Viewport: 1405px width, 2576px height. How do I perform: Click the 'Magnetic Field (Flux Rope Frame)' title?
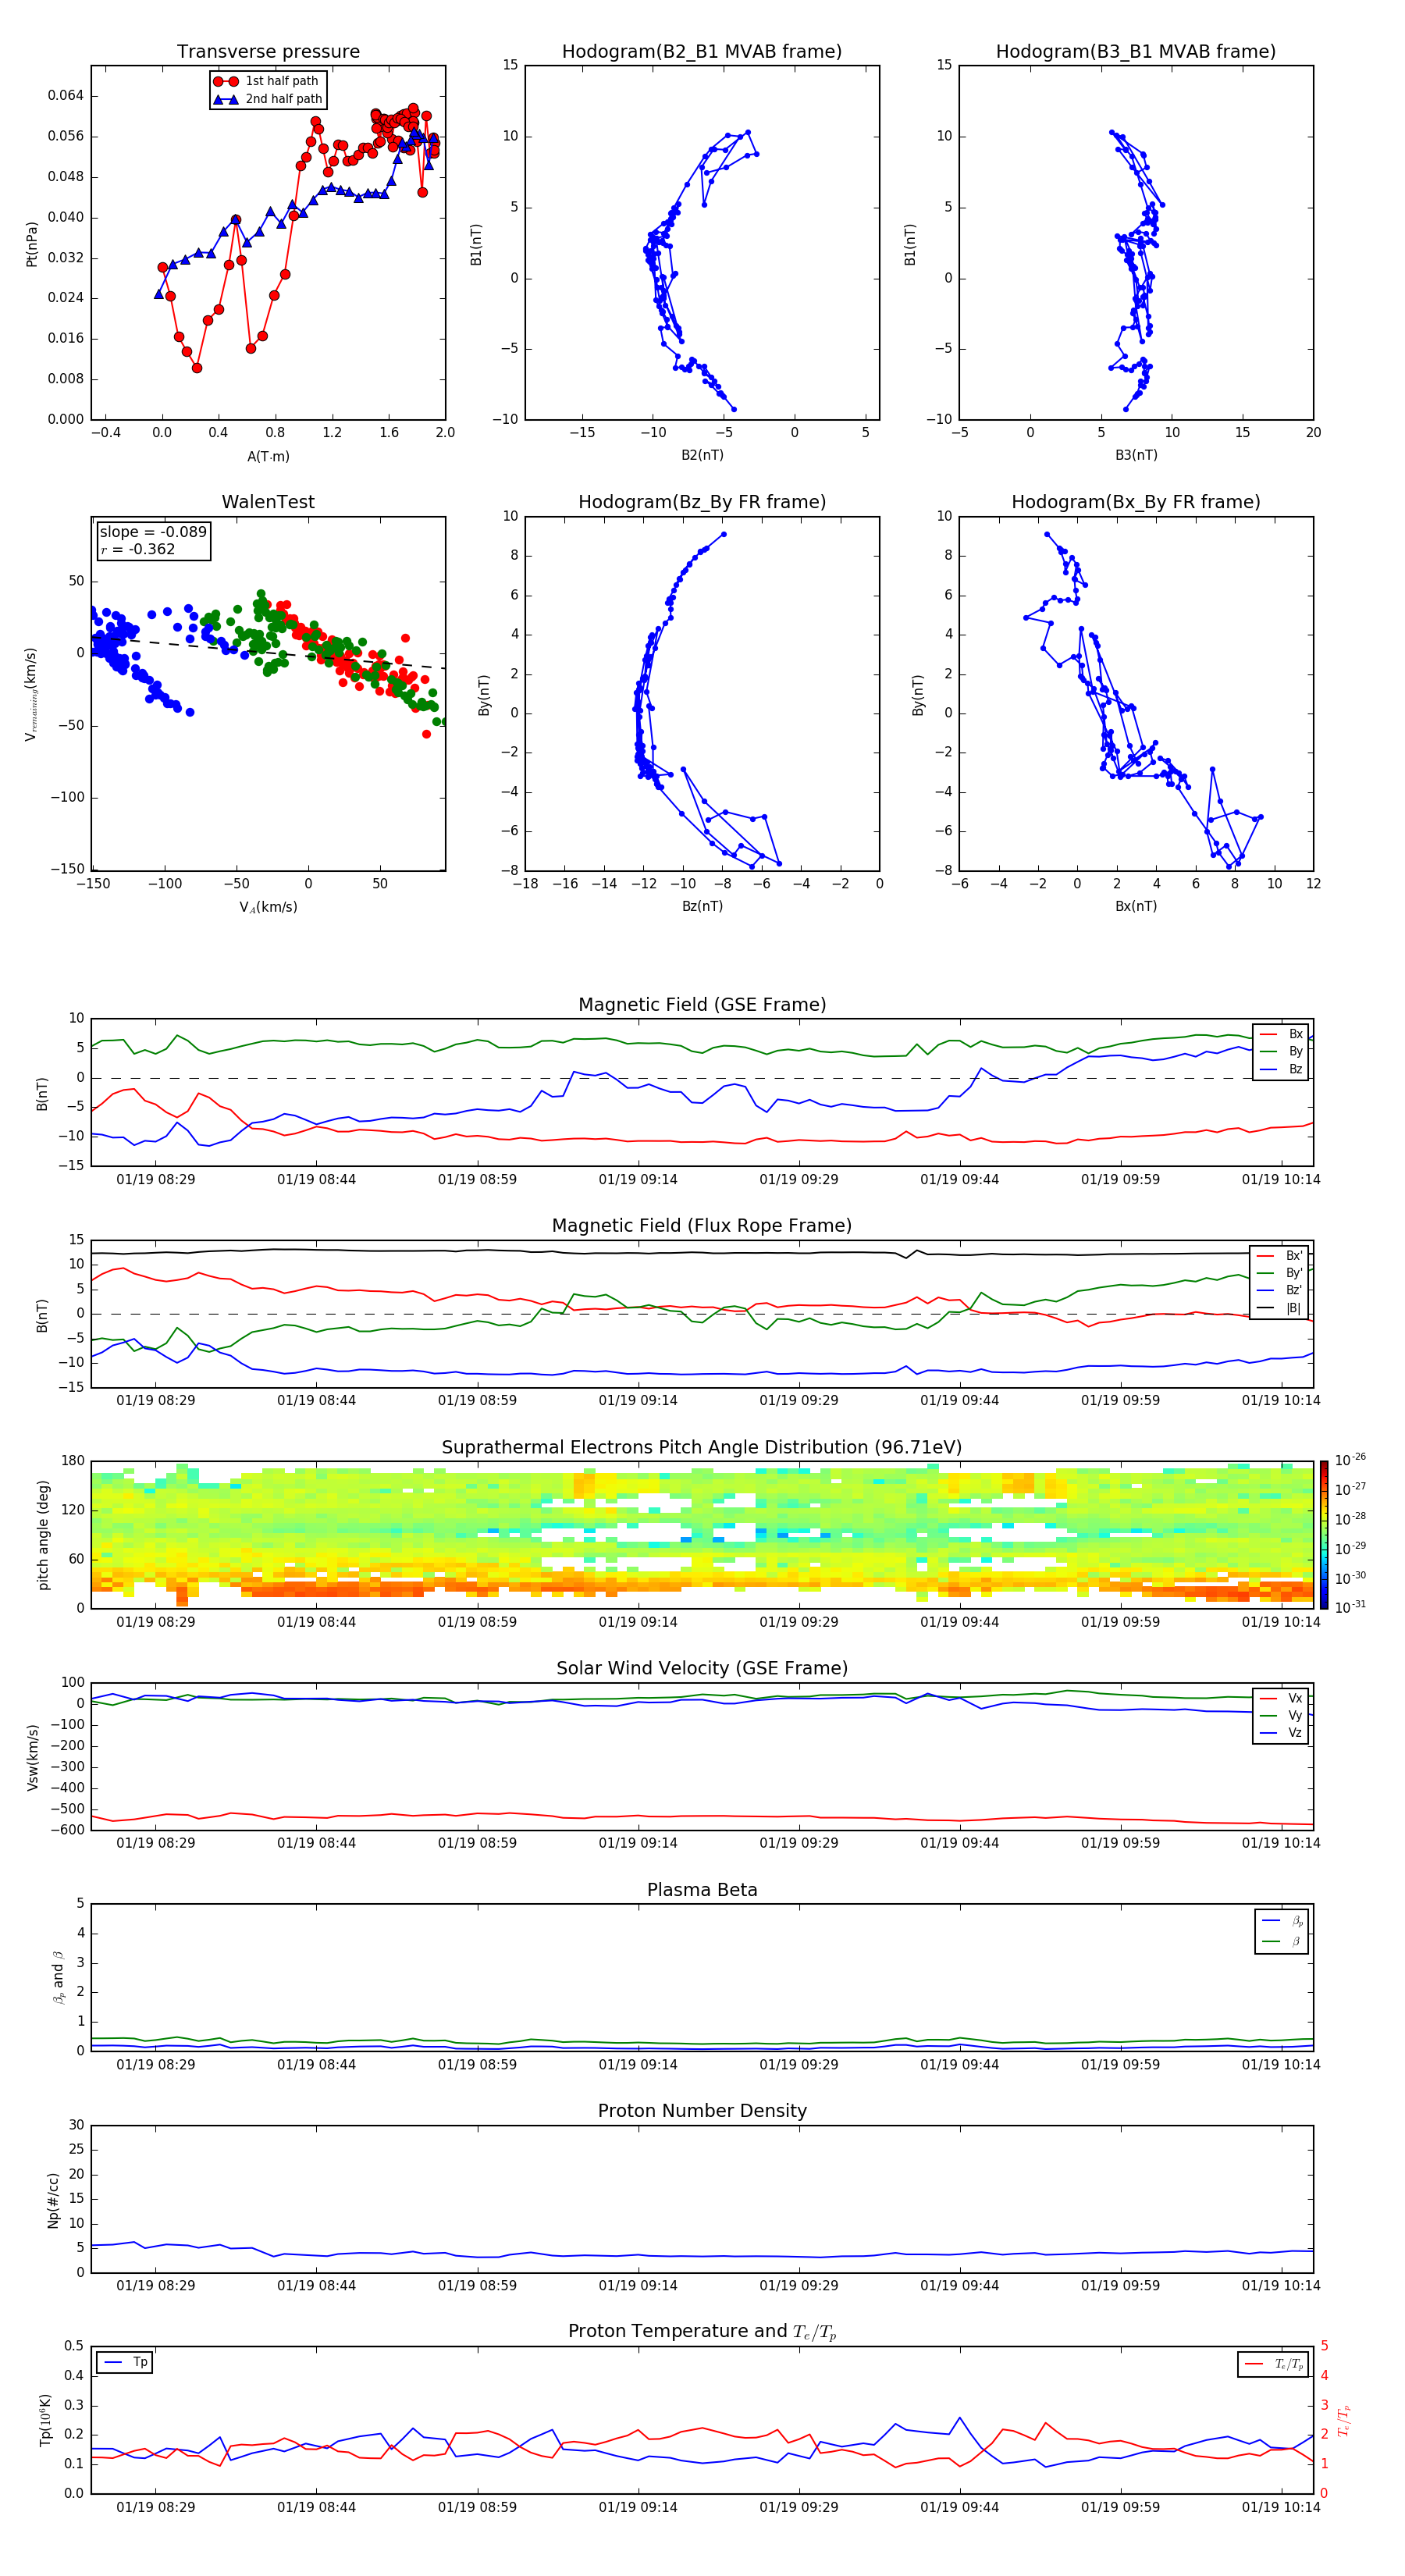tap(702, 1226)
